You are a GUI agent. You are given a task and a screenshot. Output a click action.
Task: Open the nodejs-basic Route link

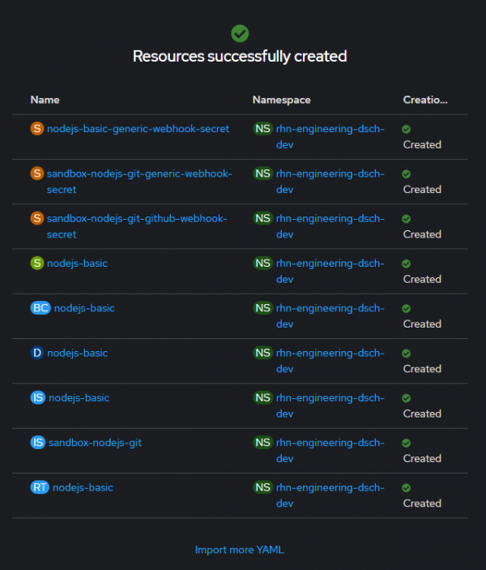coord(83,487)
